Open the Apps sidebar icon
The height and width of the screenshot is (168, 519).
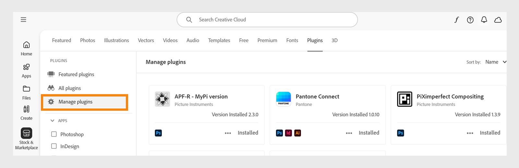pos(26,70)
